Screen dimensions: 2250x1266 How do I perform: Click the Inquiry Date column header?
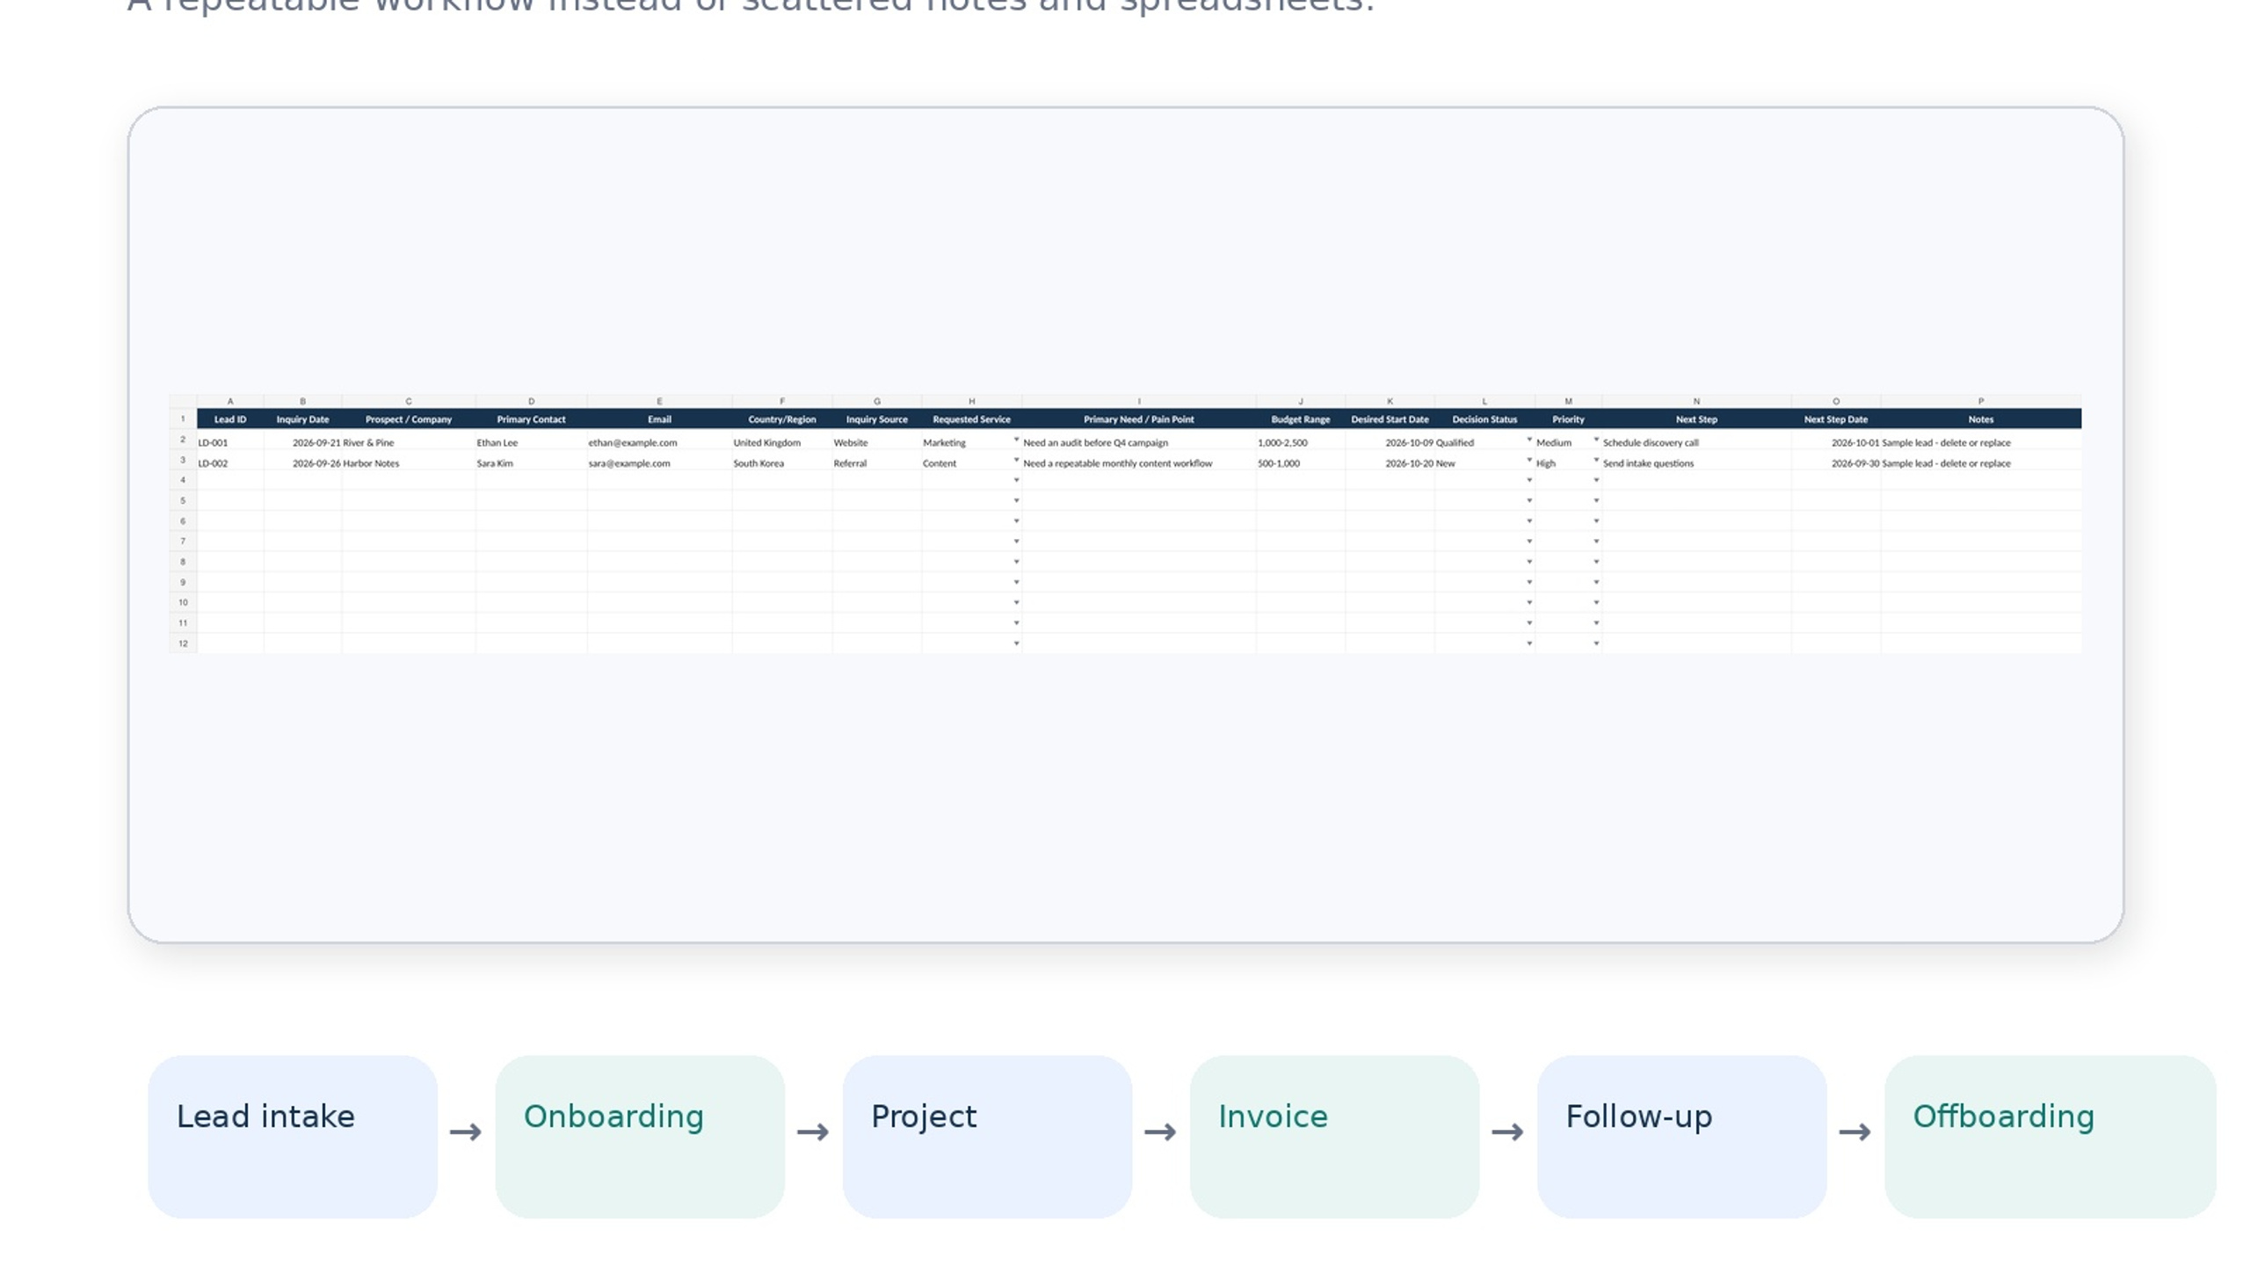point(302,419)
